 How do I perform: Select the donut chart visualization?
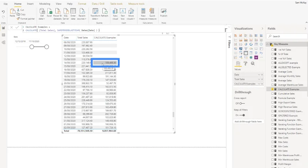tap(251, 44)
